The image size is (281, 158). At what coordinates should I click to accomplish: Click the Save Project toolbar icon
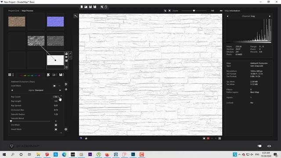coord(90,7)
